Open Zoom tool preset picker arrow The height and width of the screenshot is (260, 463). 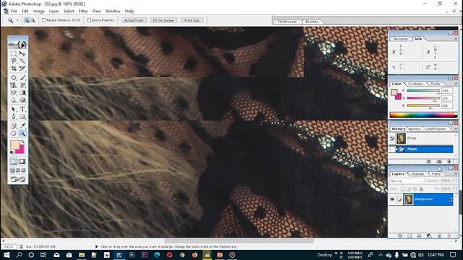pos(17,20)
